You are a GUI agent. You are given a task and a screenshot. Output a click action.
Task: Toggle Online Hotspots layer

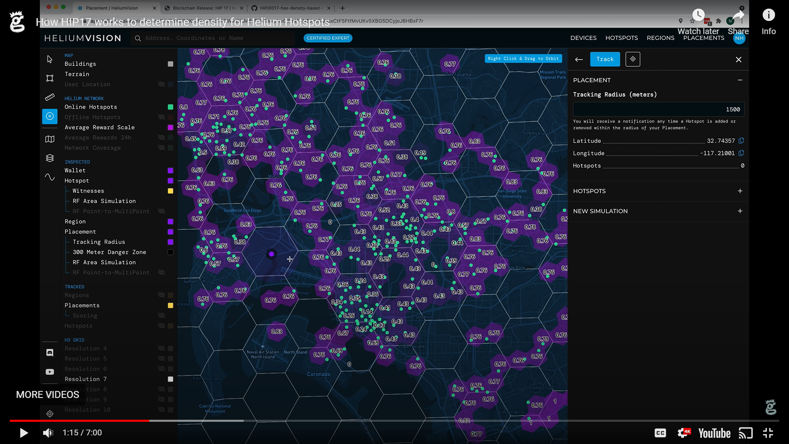pyautogui.click(x=171, y=107)
